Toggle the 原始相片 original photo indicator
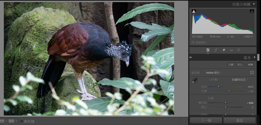This screenshot has width=261, height=125. pyautogui.click(x=193, y=42)
